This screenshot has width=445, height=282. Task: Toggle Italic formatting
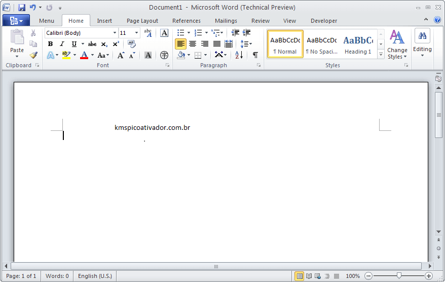62,44
